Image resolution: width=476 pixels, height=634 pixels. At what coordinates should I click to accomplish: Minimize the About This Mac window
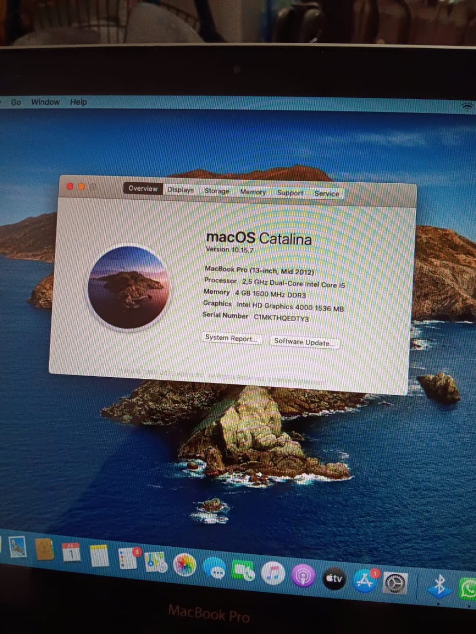[x=81, y=187]
